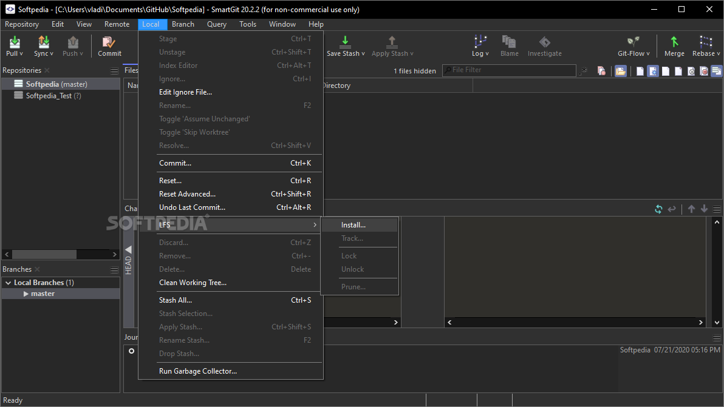Viewport: 724px width, 407px height.
Task: Open the Sync button dropdown arrow
Action: coord(51,53)
